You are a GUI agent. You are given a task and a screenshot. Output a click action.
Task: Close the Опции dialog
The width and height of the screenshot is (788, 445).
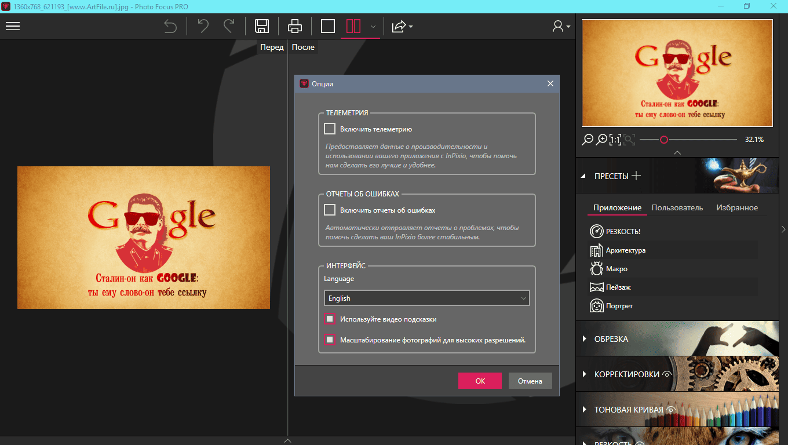pyautogui.click(x=550, y=83)
